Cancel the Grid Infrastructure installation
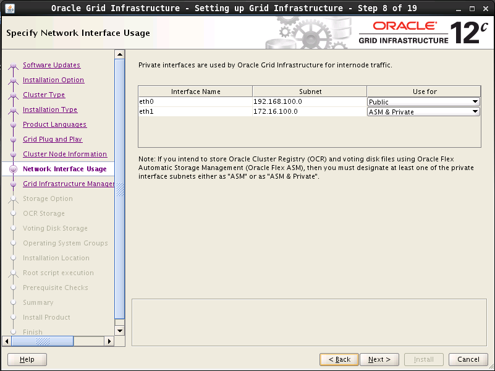 point(468,359)
